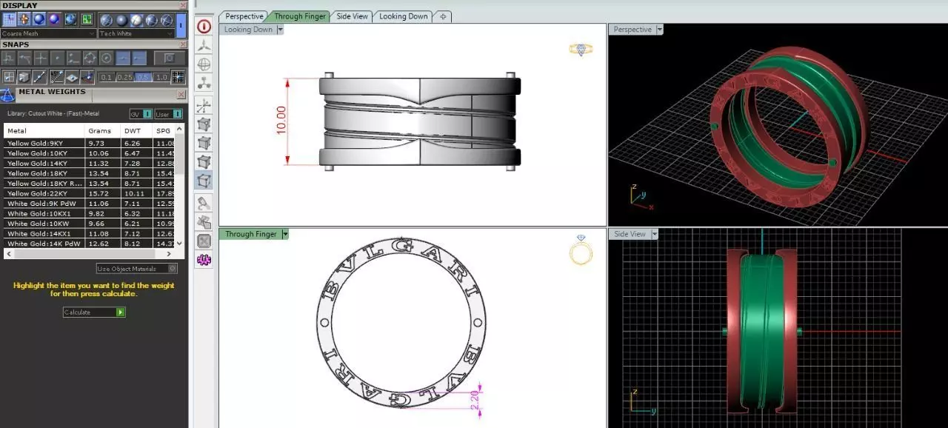
Task: Click the flat plane project snap icon
Action: point(72,77)
